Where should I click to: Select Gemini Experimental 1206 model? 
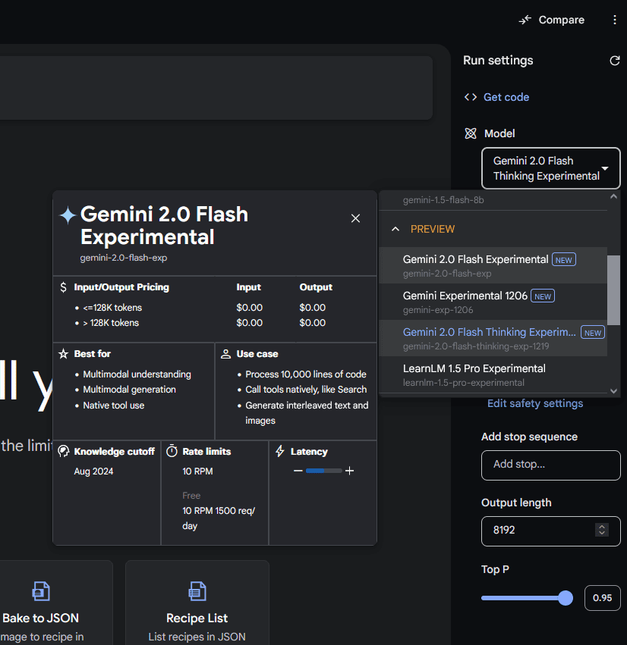click(x=493, y=302)
